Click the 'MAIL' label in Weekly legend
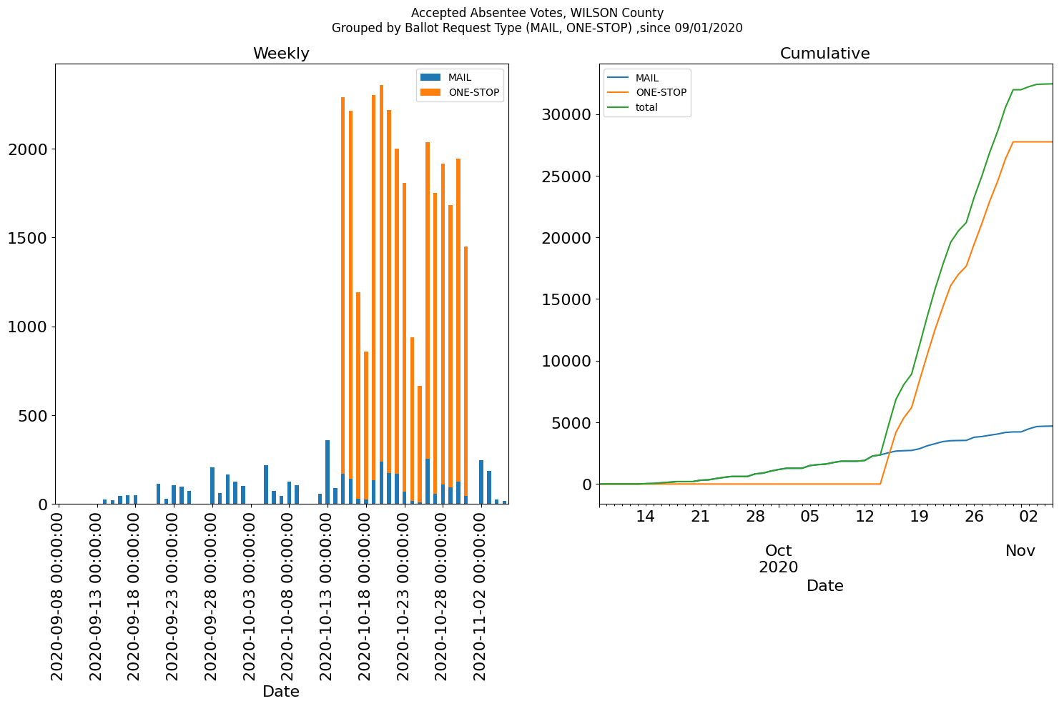1059x706 pixels. pos(460,77)
